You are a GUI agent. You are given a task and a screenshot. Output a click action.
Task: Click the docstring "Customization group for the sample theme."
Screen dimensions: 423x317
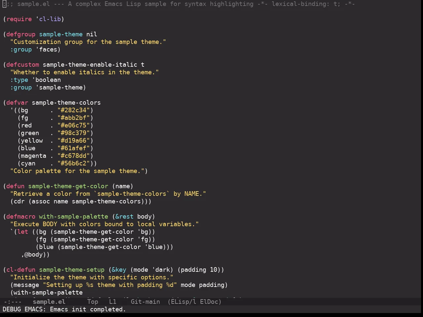(88, 42)
